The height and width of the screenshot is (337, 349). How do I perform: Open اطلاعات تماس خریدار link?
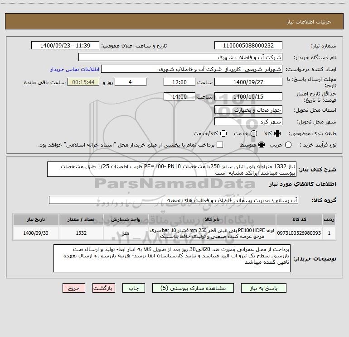click(x=75, y=69)
